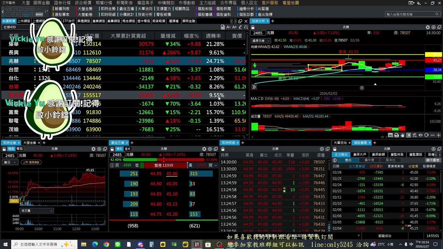Open LINE app from the taskbar
The image size is (443, 249).
[x=117, y=245]
